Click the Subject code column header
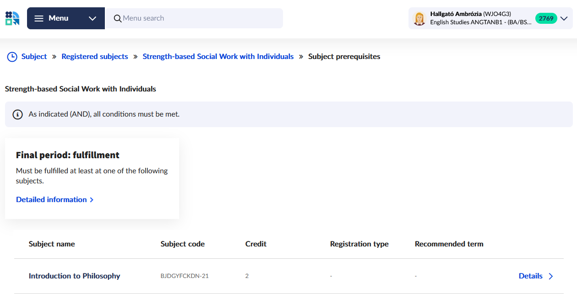 click(182, 244)
